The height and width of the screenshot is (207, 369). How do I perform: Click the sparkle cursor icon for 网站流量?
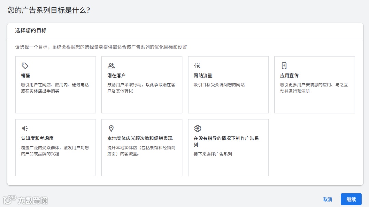(197, 66)
